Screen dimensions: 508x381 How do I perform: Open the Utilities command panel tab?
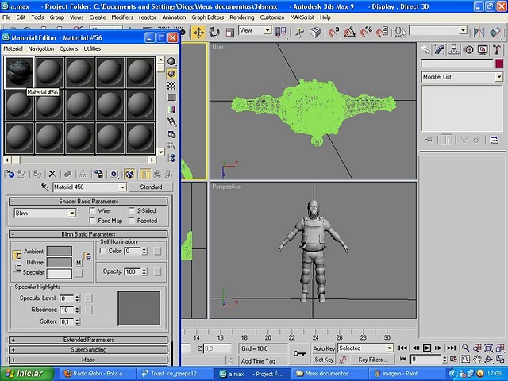point(497,50)
